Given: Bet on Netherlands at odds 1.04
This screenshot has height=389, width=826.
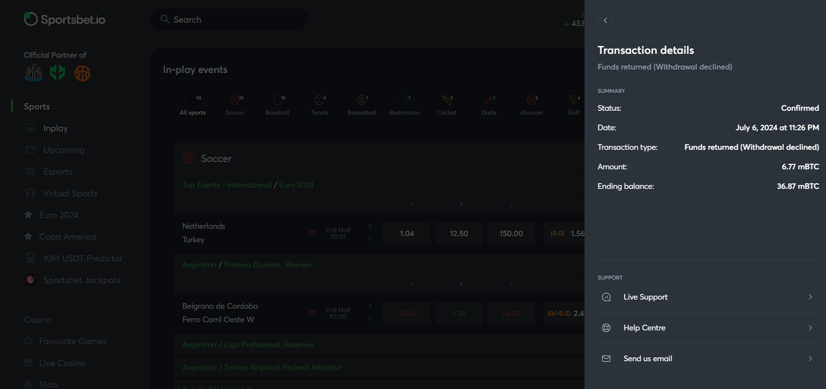Looking at the screenshot, I should (x=407, y=234).
